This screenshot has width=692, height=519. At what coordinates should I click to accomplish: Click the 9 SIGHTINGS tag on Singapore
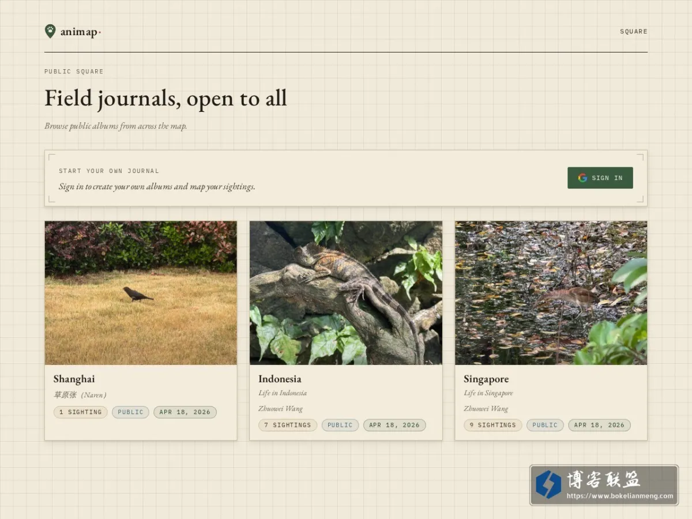coord(493,425)
